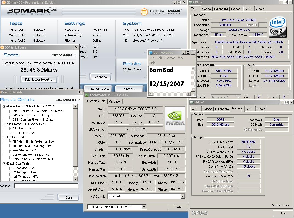Click the Submit Your Results button
This screenshot has height=218, width=294.
click(x=39, y=80)
